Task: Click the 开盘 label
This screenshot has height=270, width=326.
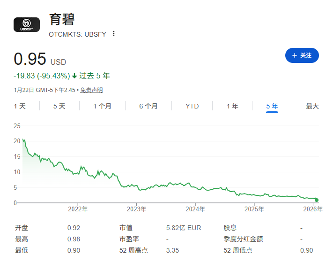Action: (22, 228)
